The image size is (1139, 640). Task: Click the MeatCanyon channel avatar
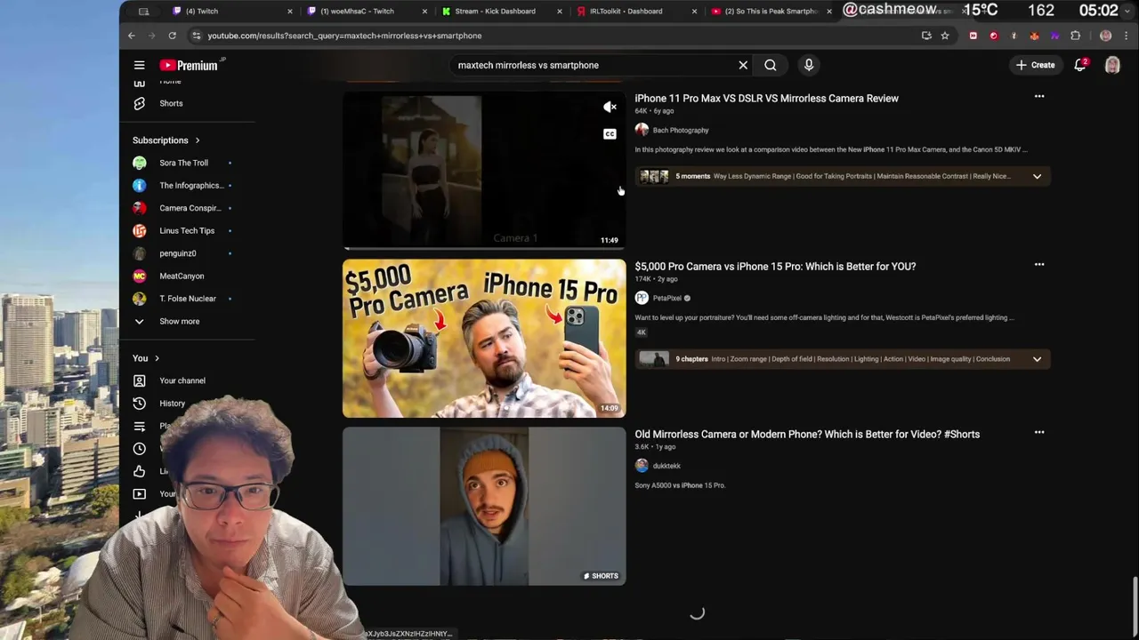[x=139, y=276]
